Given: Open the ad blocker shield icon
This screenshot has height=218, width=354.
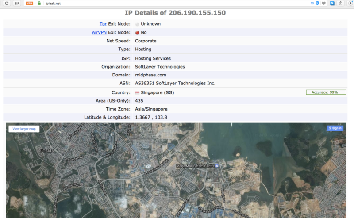Looking at the screenshot, I should pyautogui.click(x=317, y=3).
